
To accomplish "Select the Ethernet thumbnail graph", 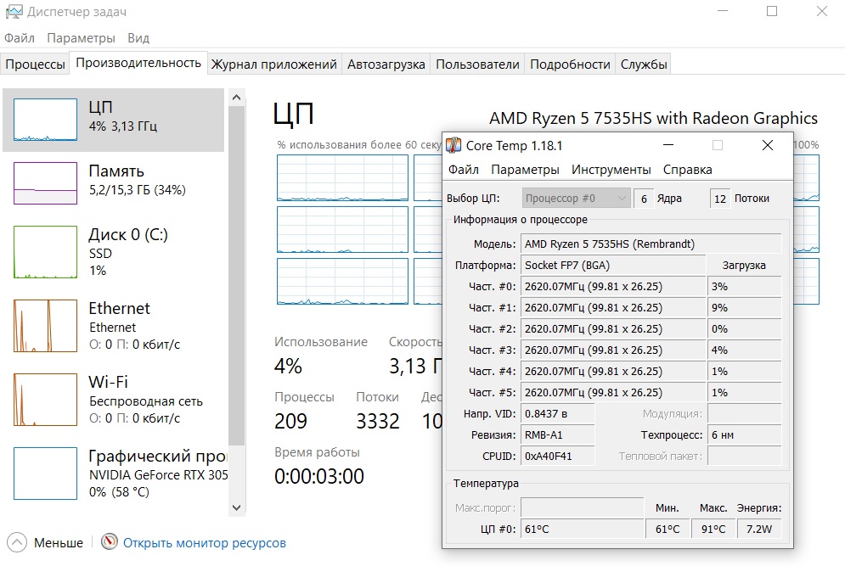I will 45,326.
